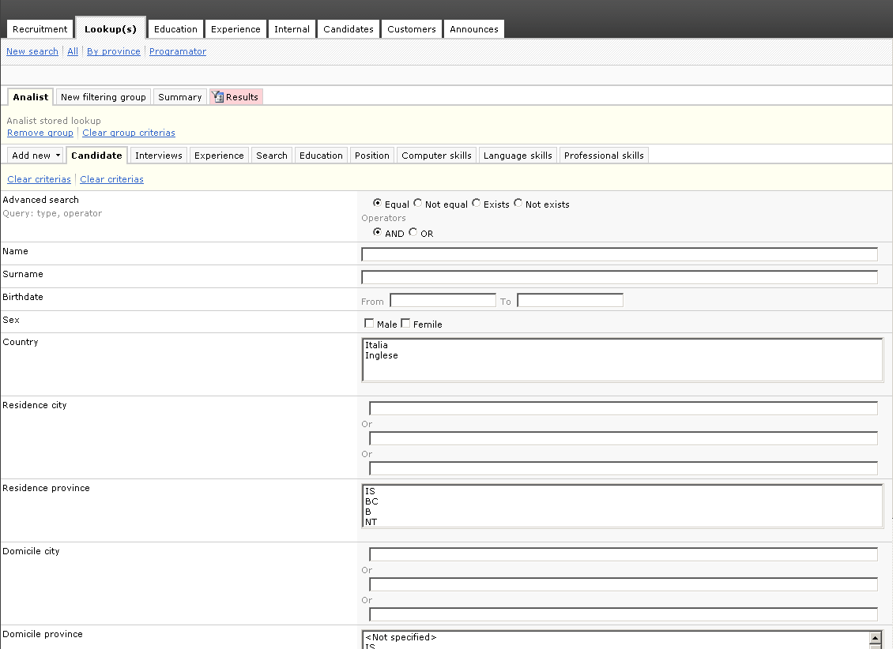Open the Experience criteria tab
893x649 pixels.
pos(219,156)
